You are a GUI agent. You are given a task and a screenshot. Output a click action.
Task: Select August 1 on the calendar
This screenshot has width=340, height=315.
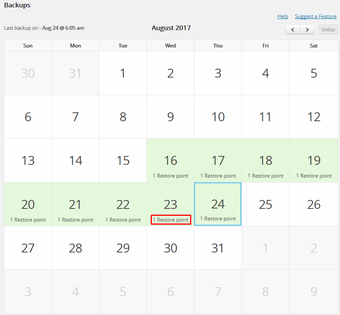pyautogui.click(x=123, y=73)
